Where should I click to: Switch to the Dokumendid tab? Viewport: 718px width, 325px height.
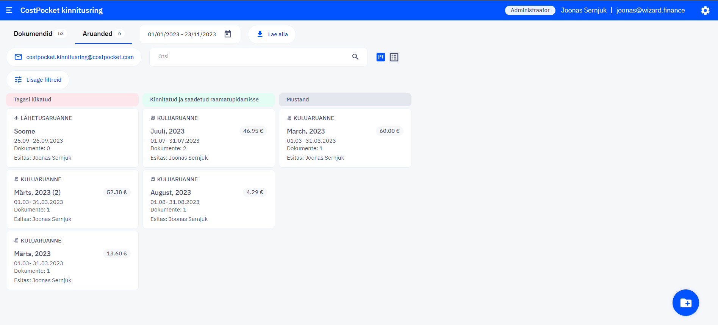tap(40, 34)
